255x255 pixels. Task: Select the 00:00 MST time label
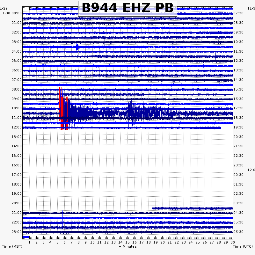pyautogui.click(x=17, y=13)
